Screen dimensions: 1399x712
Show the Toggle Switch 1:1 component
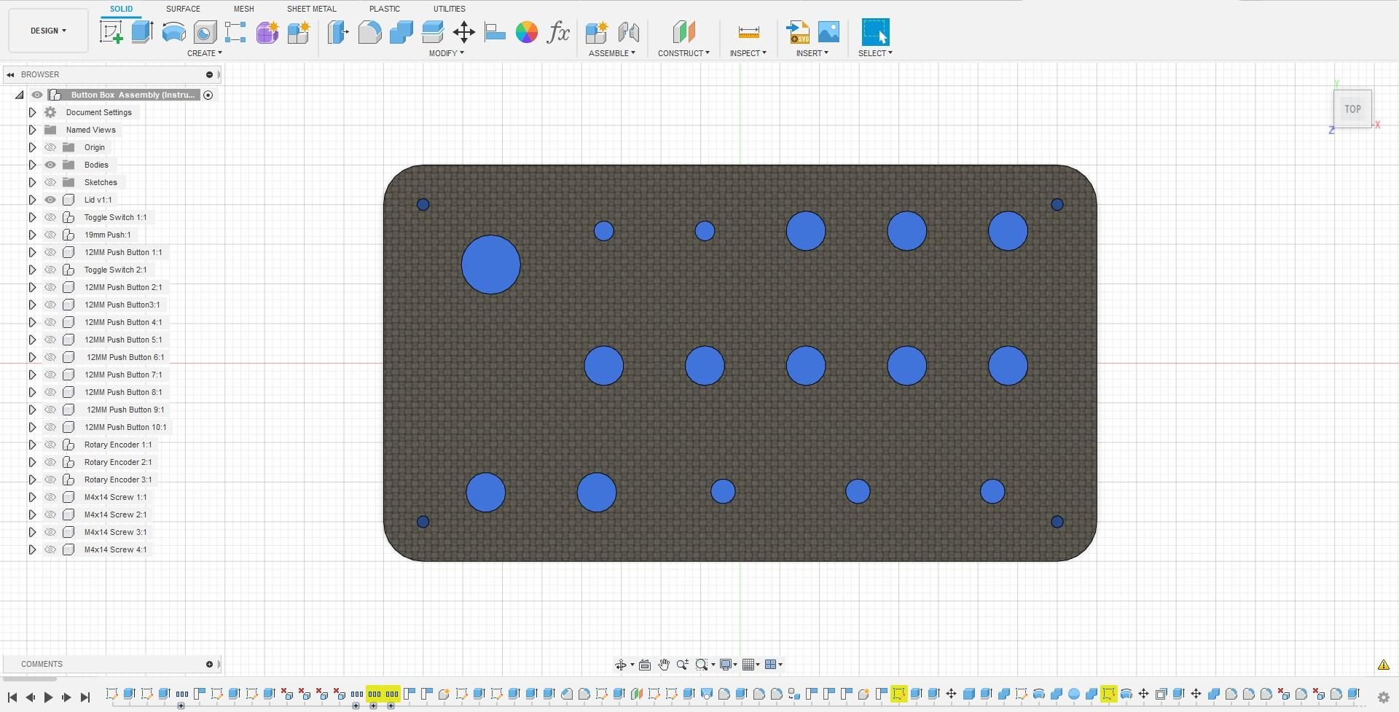(x=50, y=217)
